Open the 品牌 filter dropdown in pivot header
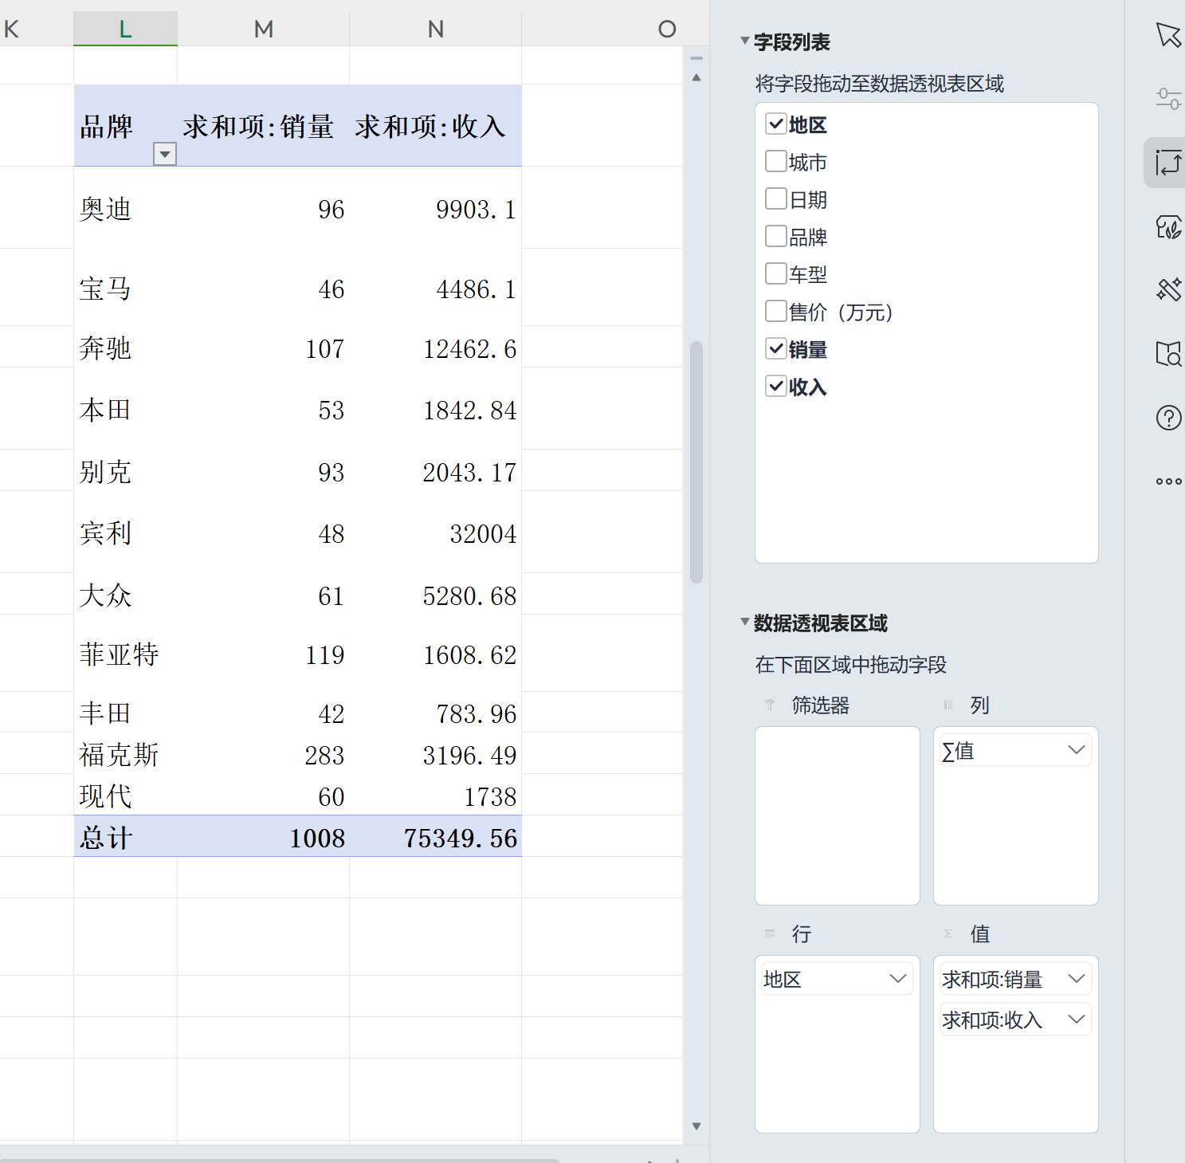The height and width of the screenshot is (1163, 1185). pyautogui.click(x=165, y=154)
